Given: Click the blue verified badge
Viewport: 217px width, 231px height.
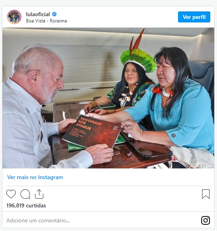Looking at the screenshot, I should [x=54, y=14].
